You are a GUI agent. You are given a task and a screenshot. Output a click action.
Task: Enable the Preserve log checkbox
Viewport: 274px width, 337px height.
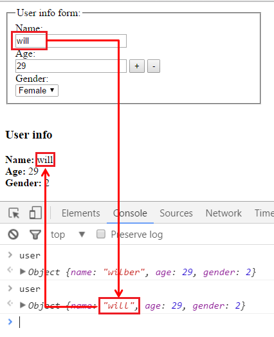click(101, 234)
